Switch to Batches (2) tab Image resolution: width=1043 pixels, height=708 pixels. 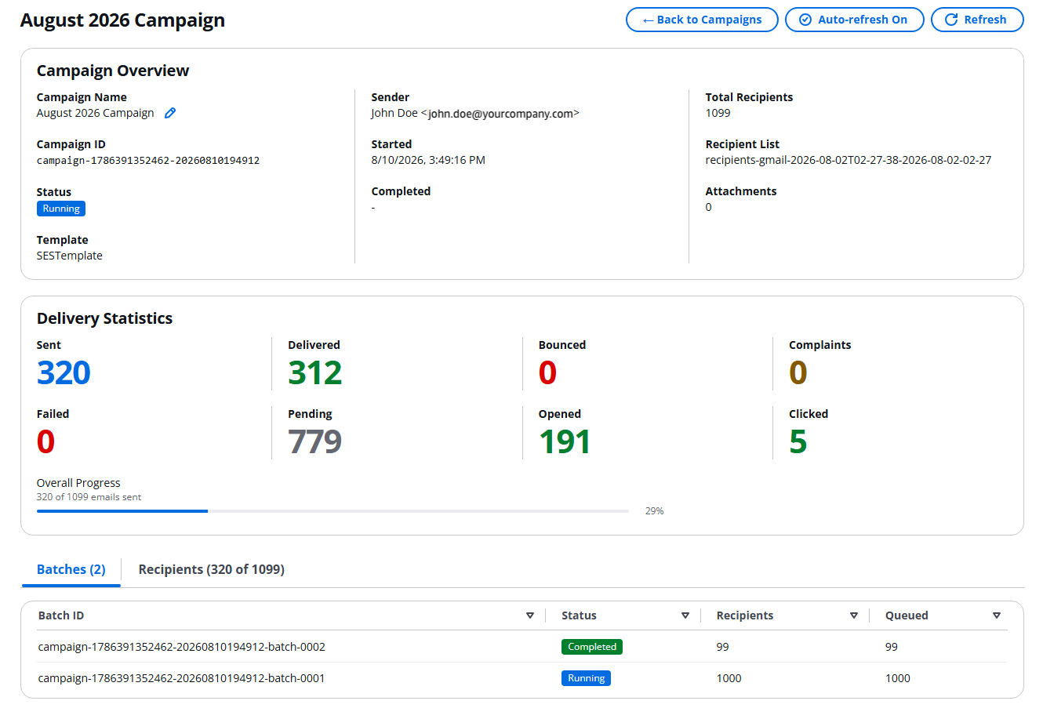[71, 570]
